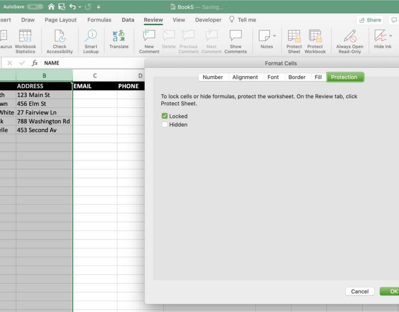Click the EMAIL header cell
The height and width of the screenshot is (312, 399).
click(95, 86)
